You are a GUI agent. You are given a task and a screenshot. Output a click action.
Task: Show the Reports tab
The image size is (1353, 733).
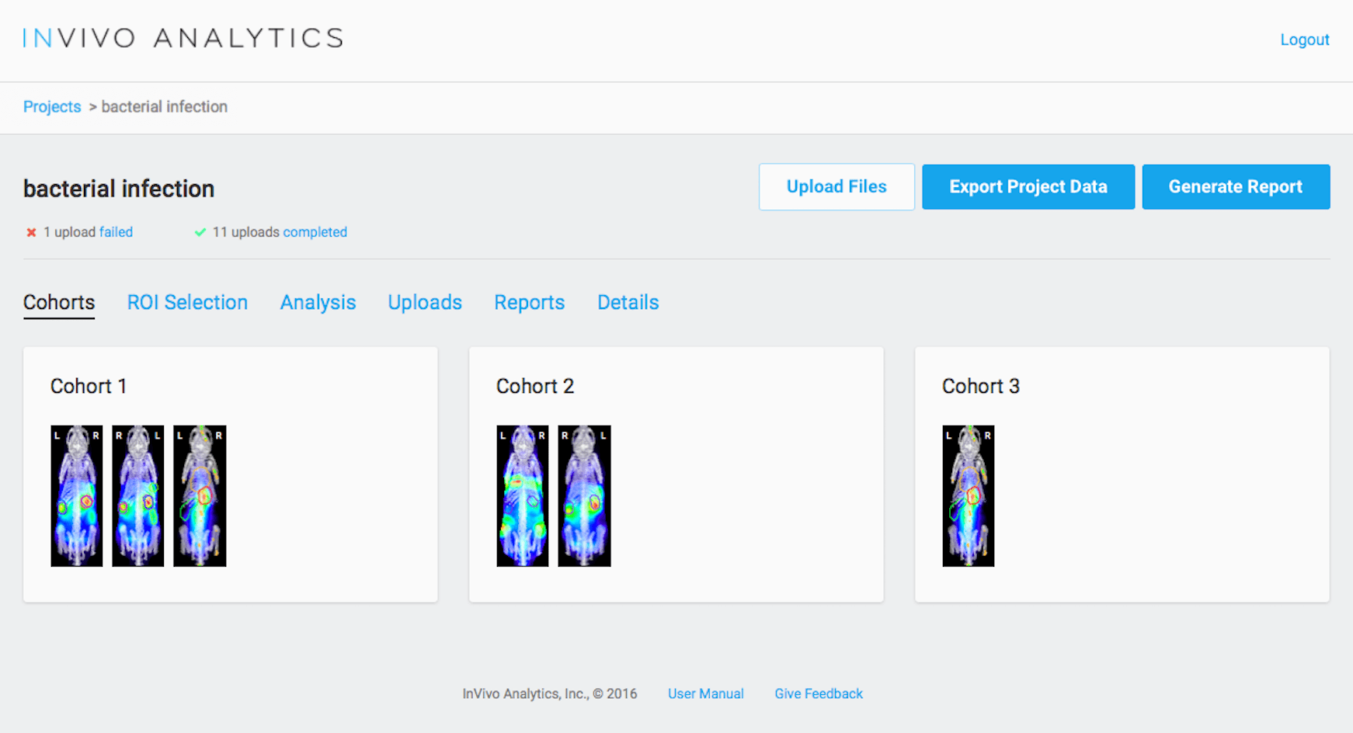(529, 302)
